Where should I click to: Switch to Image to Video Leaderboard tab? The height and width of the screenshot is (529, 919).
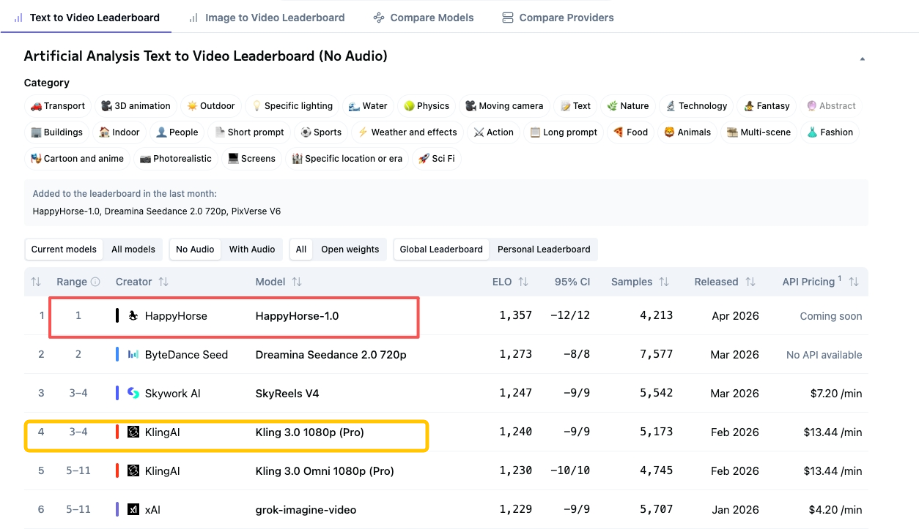coord(267,18)
